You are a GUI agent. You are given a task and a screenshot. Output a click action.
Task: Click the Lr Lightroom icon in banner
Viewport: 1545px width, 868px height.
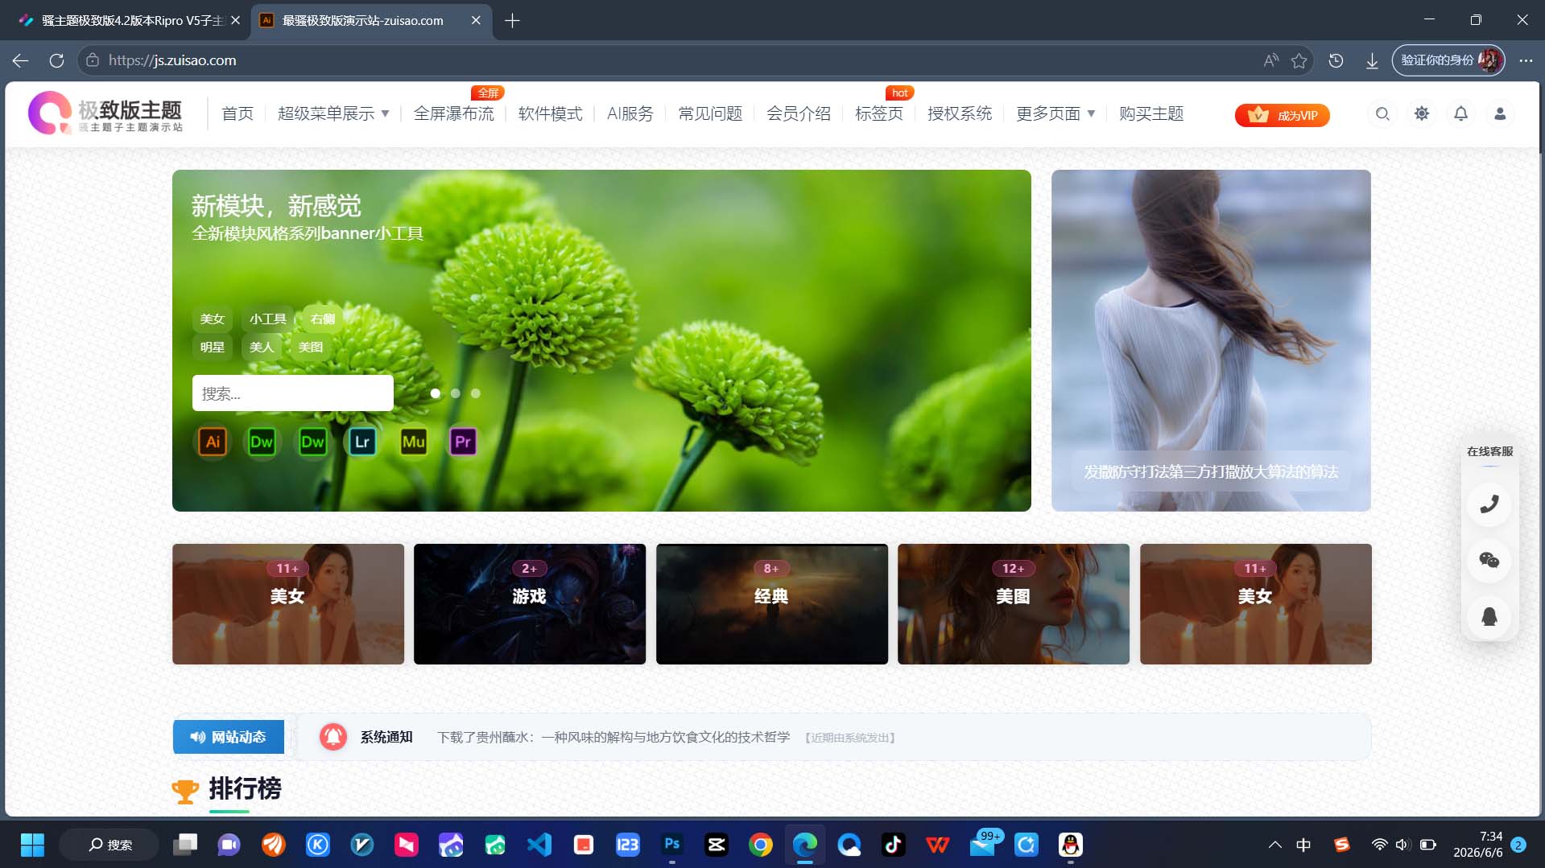[x=362, y=442]
